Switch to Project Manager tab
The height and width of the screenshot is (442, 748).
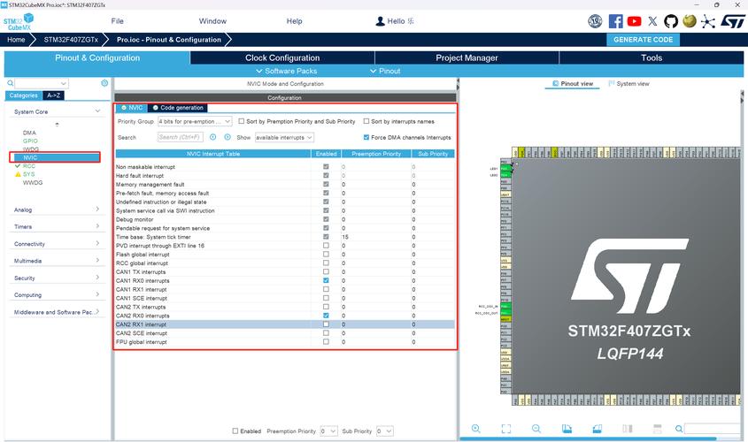[x=467, y=57]
